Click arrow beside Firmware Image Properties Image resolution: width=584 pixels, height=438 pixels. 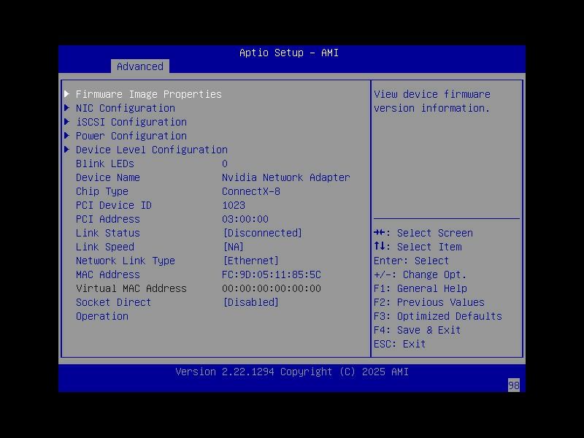[x=67, y=94]
